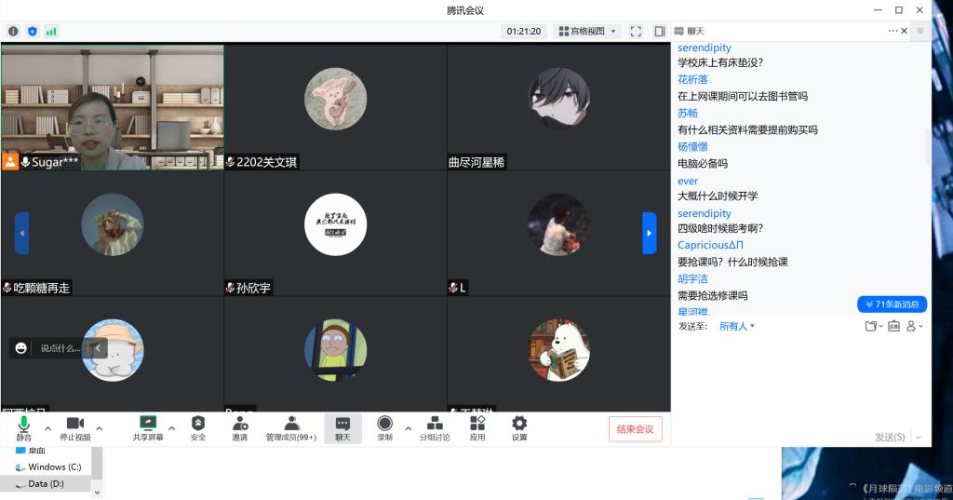Click sender name ever in chat
Image resolution: width=953 pixels, height=500 pixels.
click(x=688, y=181)
